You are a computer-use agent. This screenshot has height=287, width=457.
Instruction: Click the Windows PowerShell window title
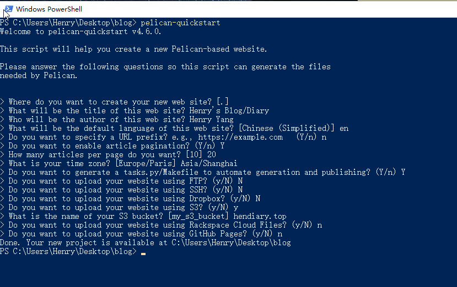[49, 9]
